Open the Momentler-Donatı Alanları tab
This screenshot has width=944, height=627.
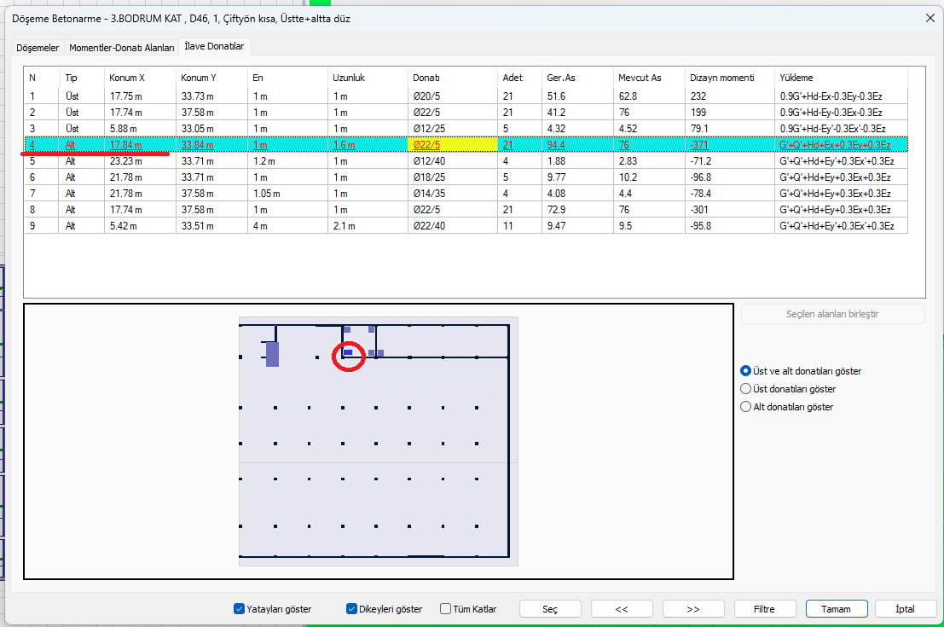pos(122,48)
